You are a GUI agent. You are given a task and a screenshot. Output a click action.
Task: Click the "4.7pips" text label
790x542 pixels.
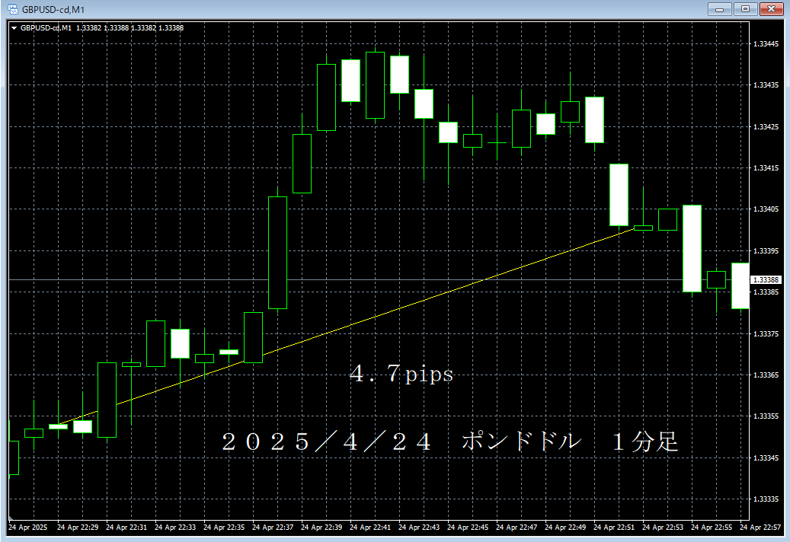(x=401, y=374)
